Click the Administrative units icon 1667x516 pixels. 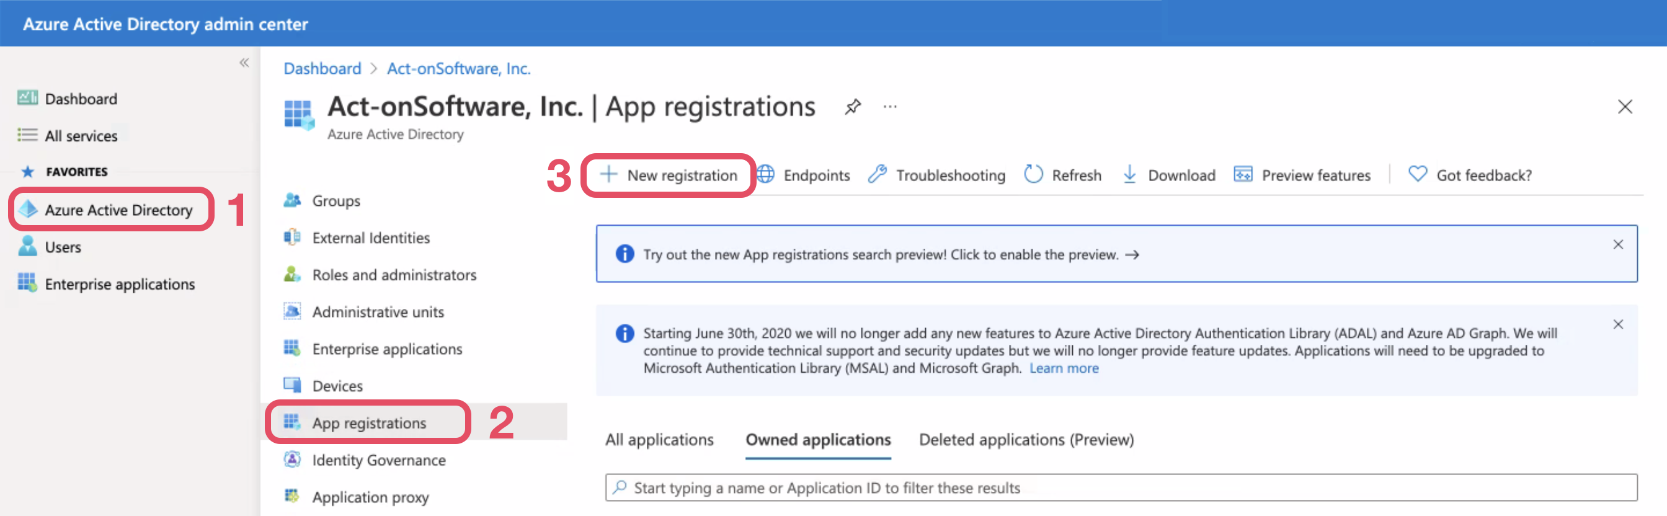tap(293, 311)
